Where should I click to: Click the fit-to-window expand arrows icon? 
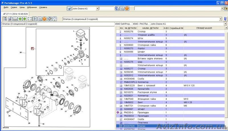[x=30, y=19]
